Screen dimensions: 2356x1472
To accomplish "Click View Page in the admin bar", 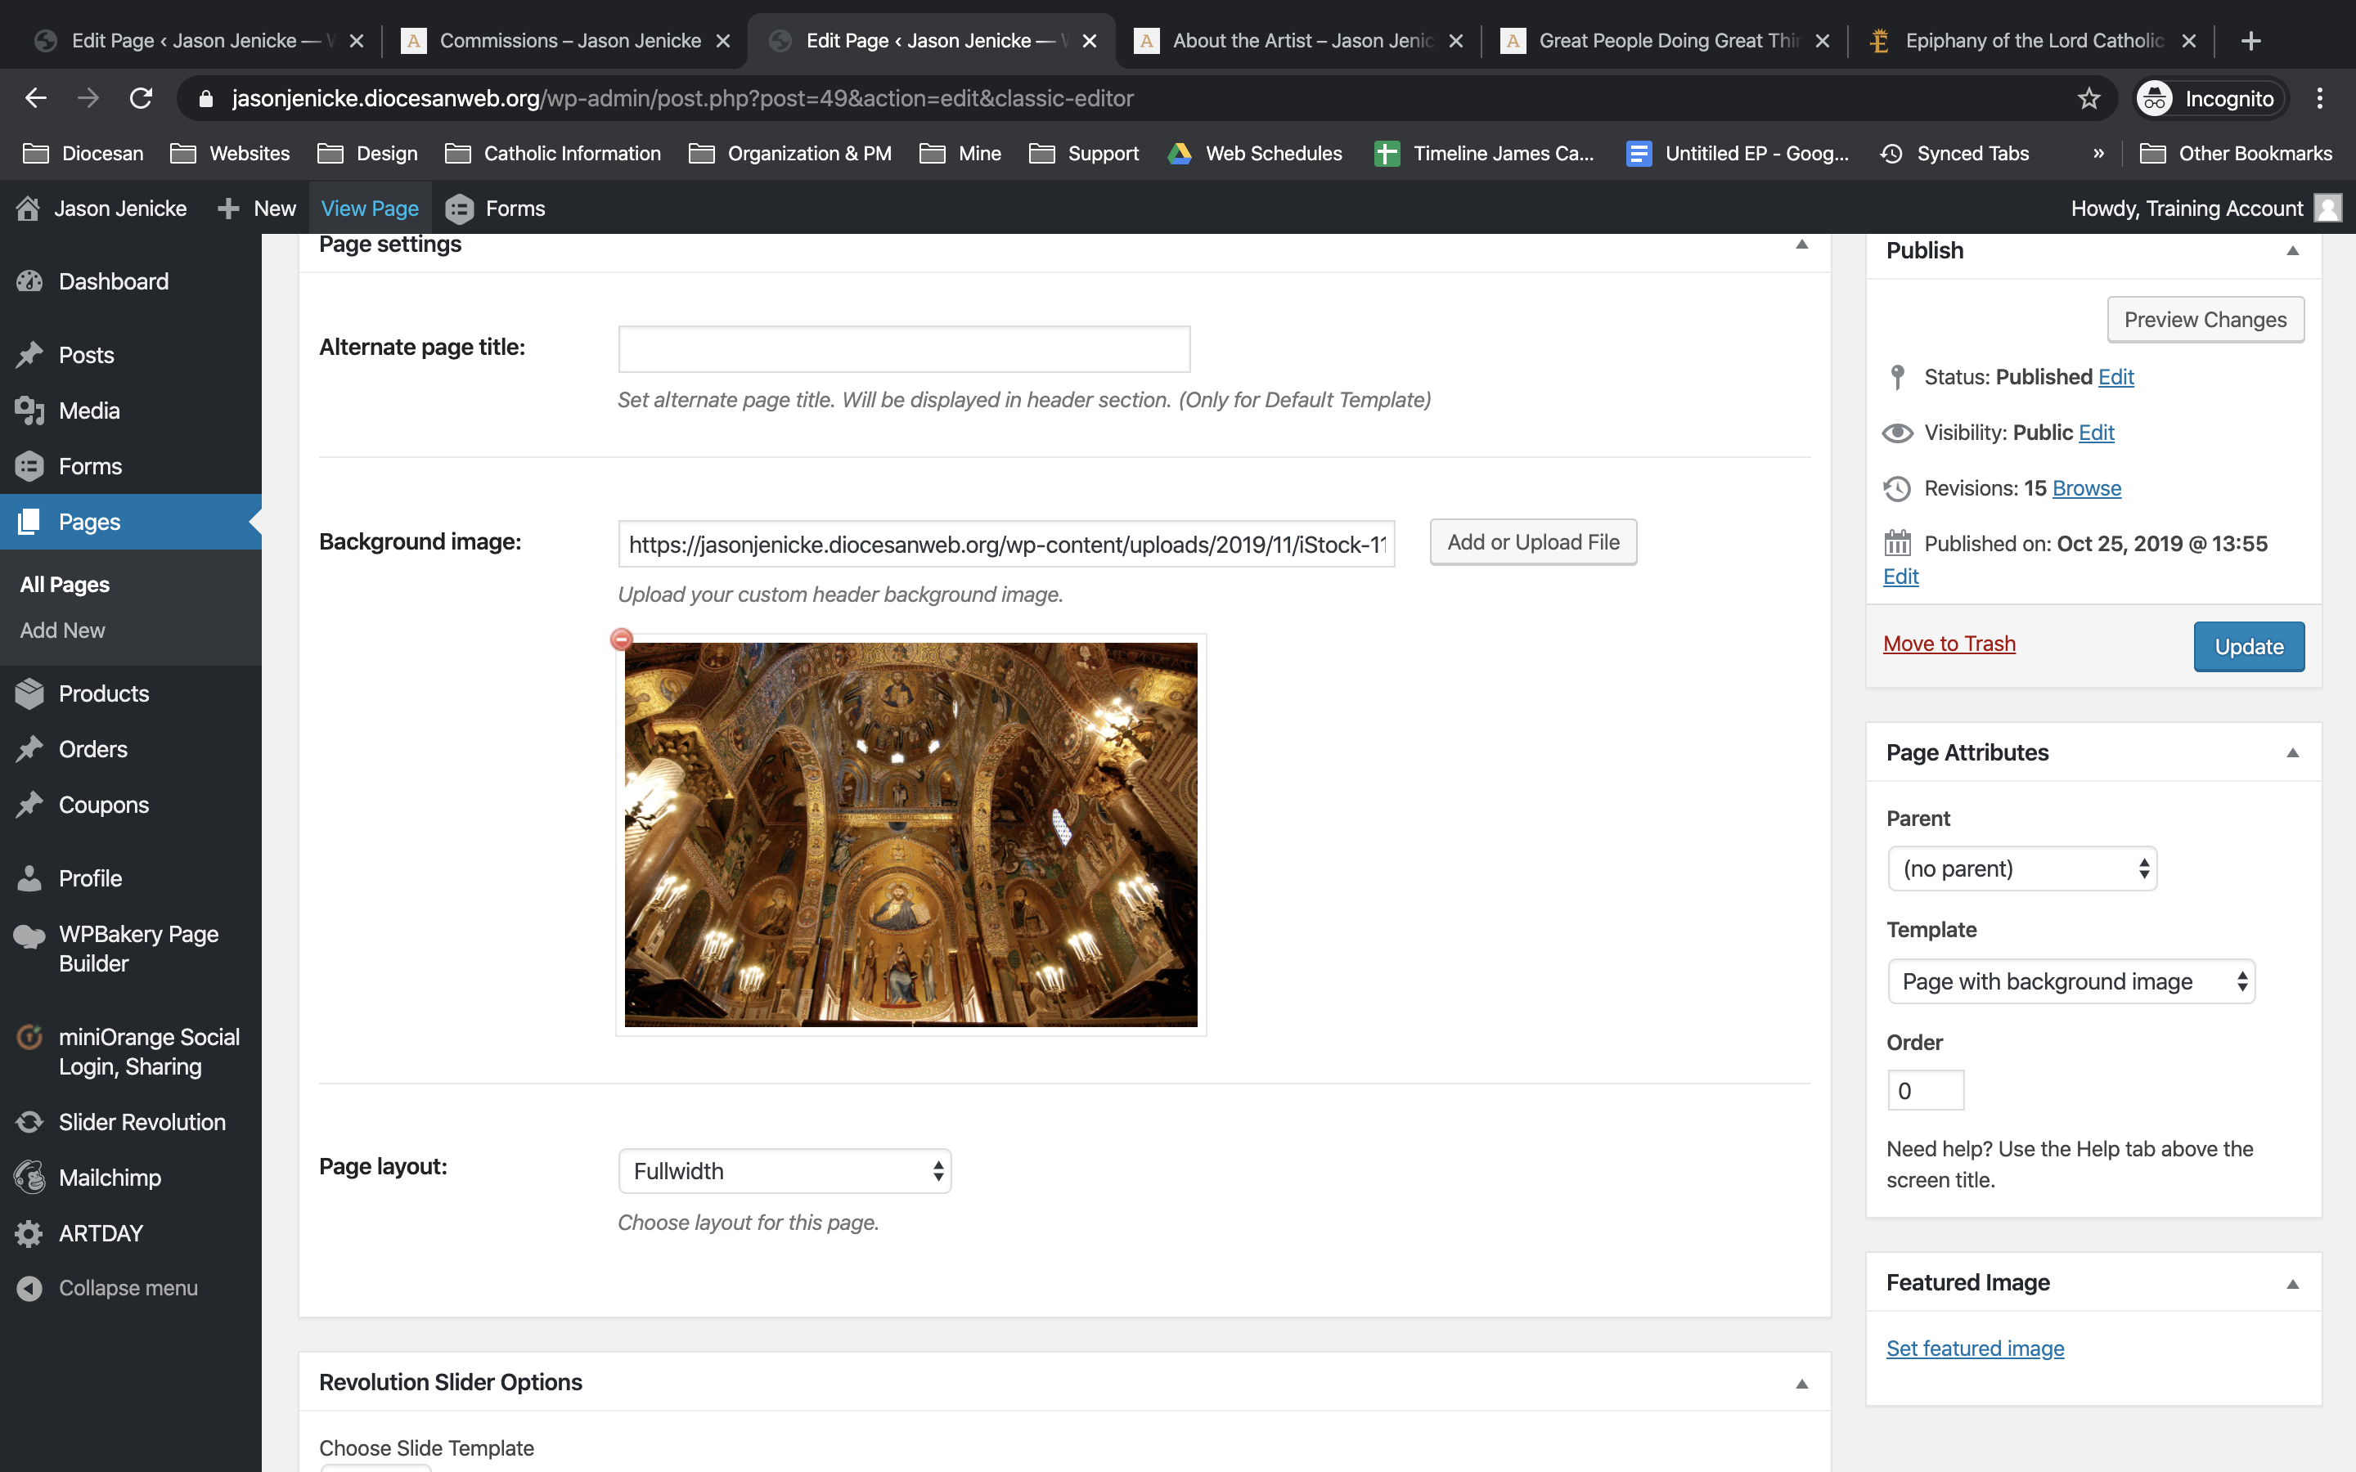I will click(369, 209).
